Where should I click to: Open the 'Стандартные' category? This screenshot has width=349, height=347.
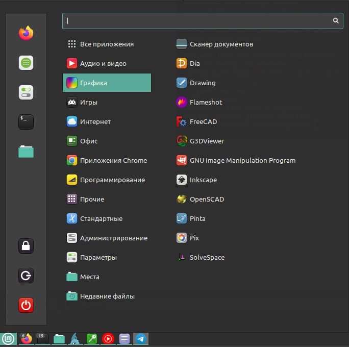point(107,218)
